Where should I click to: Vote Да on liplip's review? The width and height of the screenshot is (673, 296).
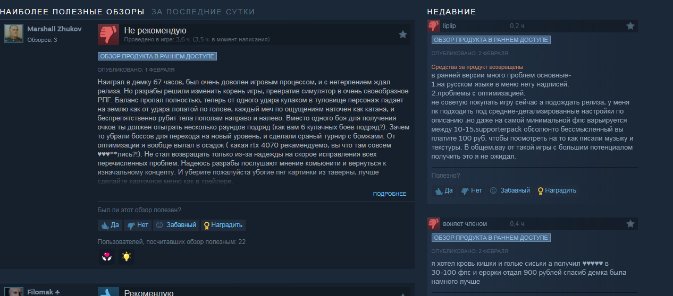[x=444, y=190]
